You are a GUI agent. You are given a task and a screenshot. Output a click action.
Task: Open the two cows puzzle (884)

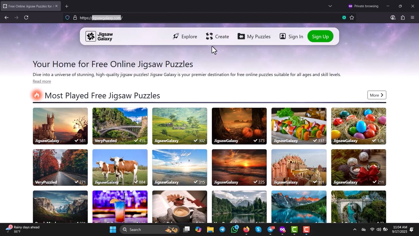[x=120, y=167]
